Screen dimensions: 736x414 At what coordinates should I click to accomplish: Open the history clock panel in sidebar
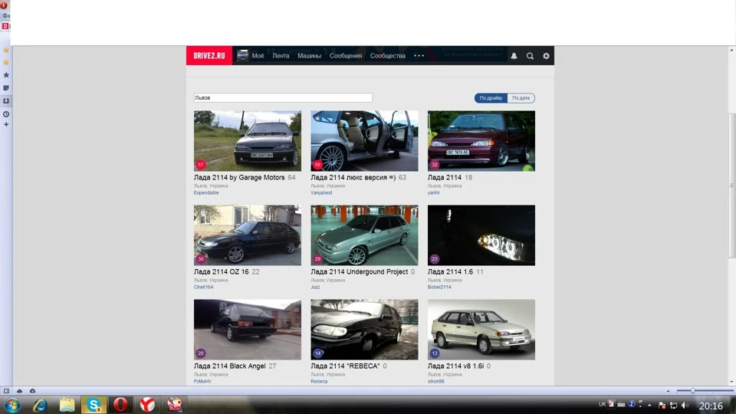pos(6,114)
